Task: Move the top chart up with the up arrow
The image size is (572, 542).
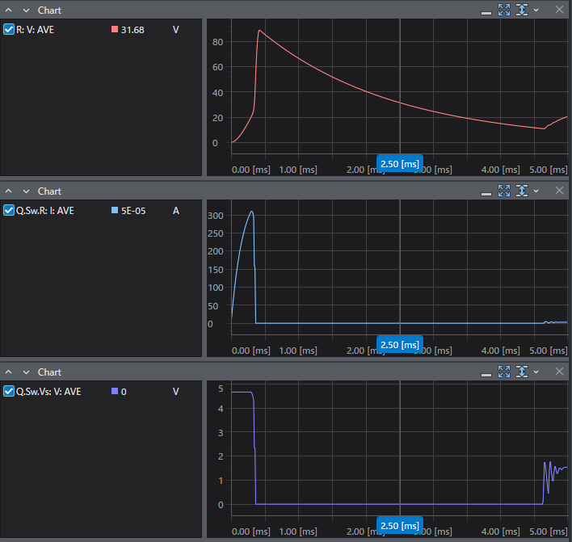Action: click(9, 11)
